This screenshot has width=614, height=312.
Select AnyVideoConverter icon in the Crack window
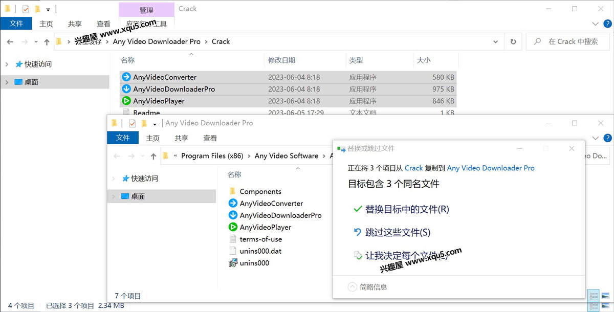[126, 77]
